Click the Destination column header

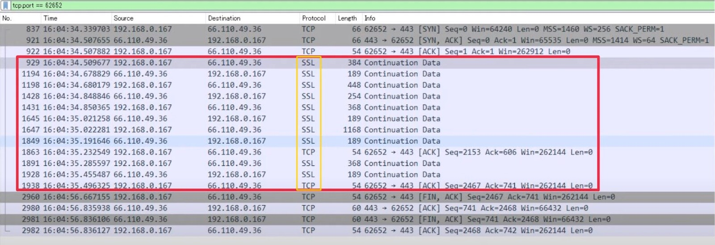(224, 18)
